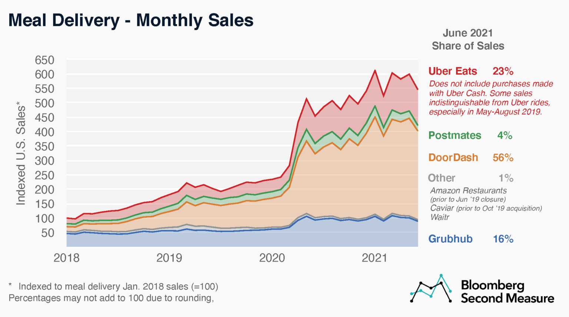The height and width of the screenshot is (317, 569).
Task: Click the "DoorDash" legend label
Action: tap(453, 158)
